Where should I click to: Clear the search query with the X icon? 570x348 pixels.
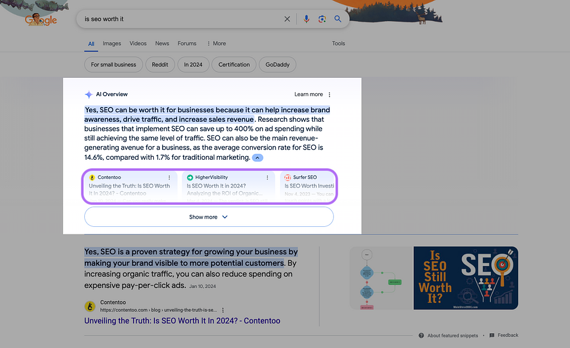287,18
